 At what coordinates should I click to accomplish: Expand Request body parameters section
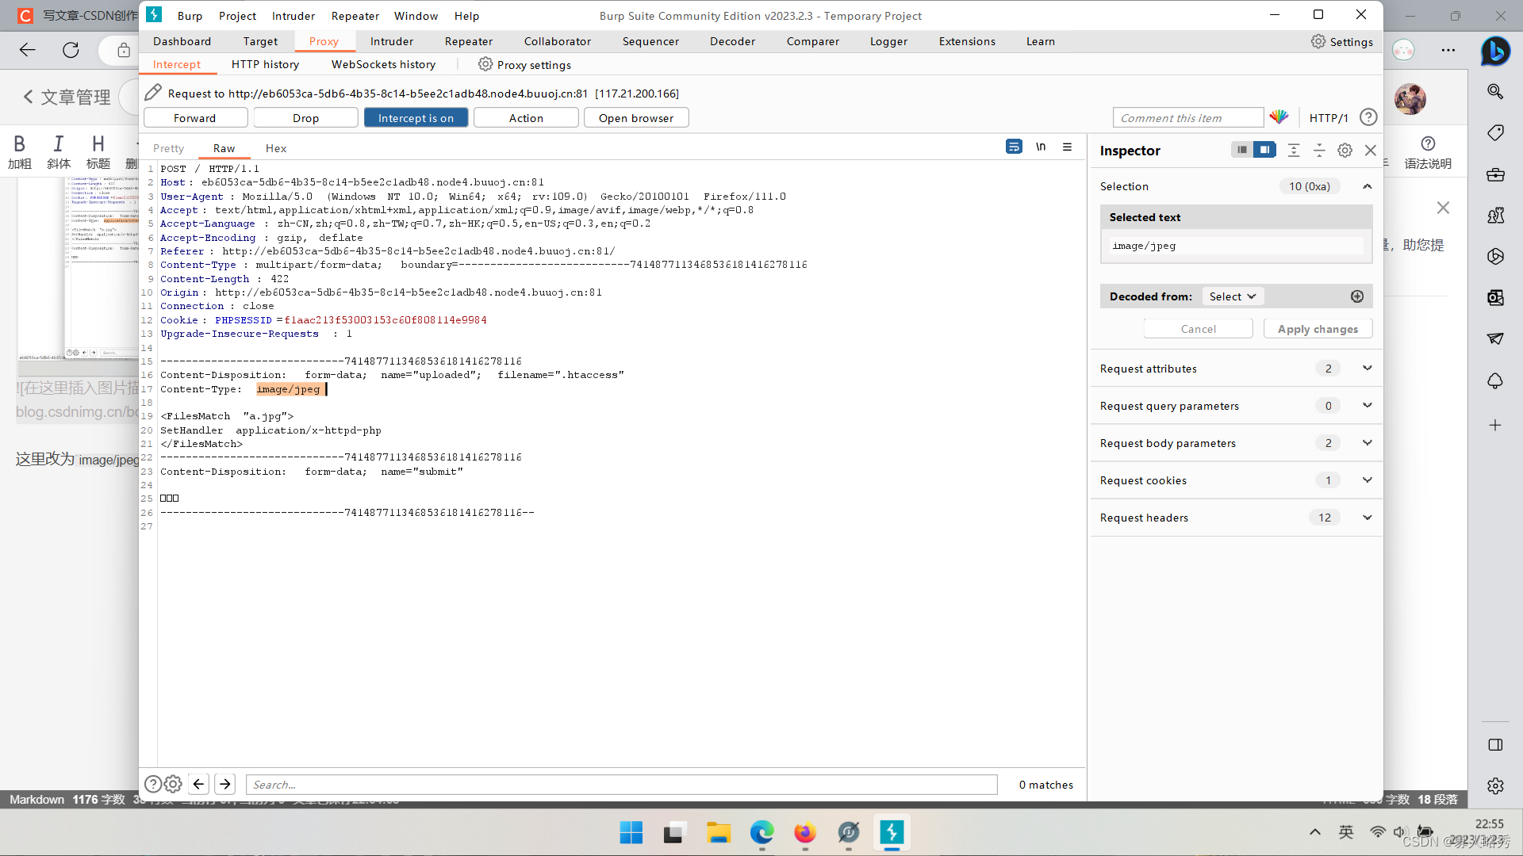(1367, 443)
